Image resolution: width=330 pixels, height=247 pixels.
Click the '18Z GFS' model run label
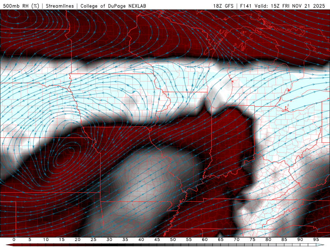tap(223, 6)
